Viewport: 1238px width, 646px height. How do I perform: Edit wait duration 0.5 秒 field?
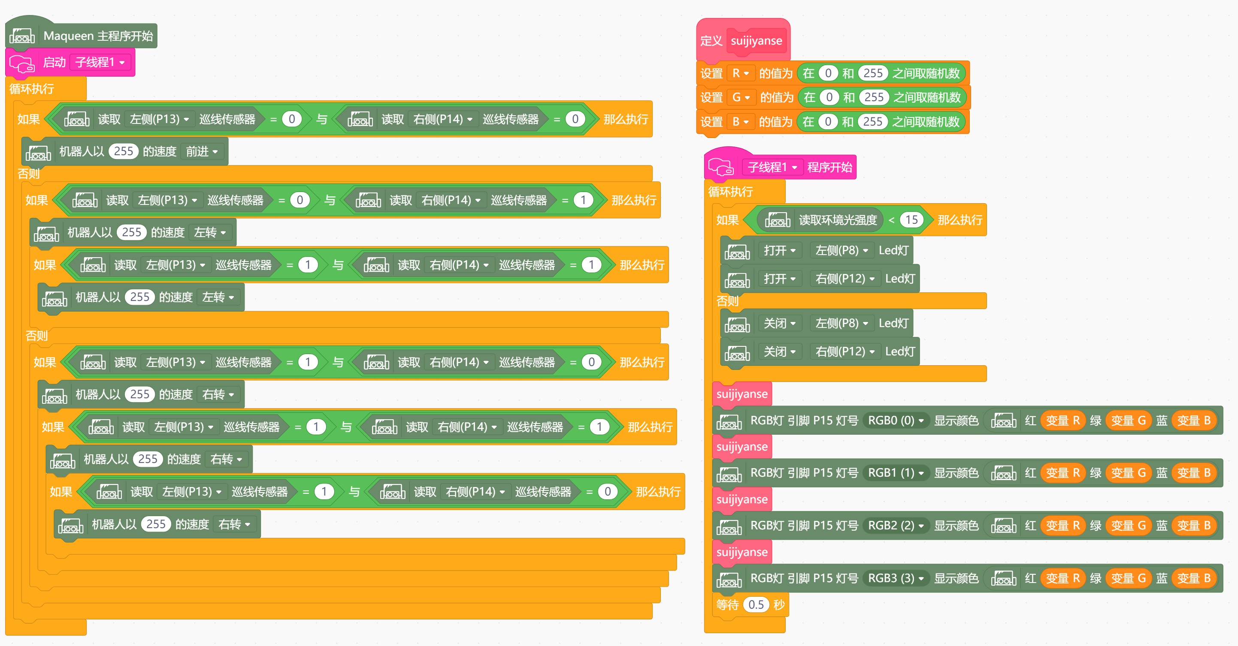pos(756,605)
